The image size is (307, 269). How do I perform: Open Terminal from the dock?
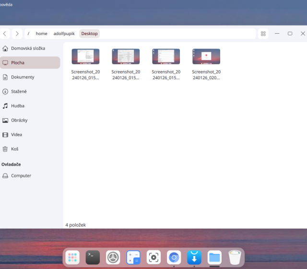(93, 257)
